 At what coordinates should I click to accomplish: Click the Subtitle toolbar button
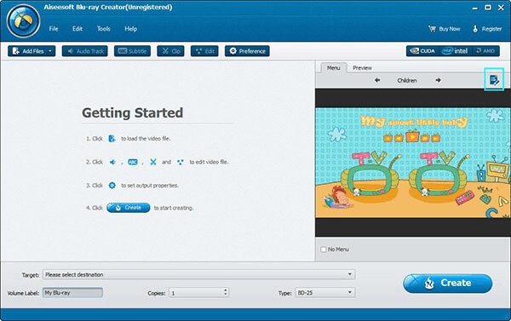(132, 51)
